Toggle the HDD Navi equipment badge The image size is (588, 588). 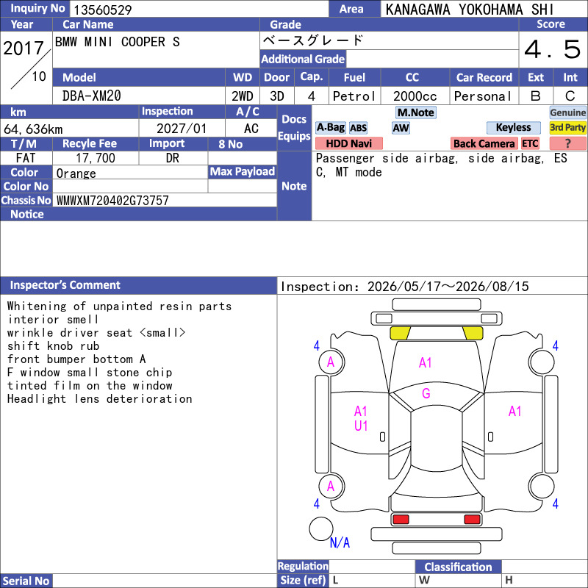pyautogui.click(x=348, y=143)
